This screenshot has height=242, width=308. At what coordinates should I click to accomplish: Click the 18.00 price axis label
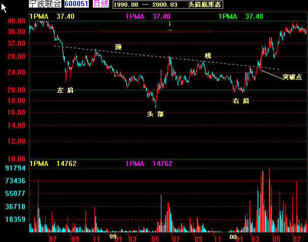[x=16, y=100]
